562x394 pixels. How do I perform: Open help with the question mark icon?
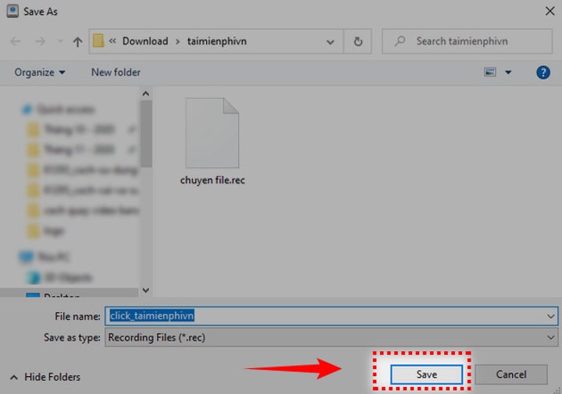tap(543, 72)
